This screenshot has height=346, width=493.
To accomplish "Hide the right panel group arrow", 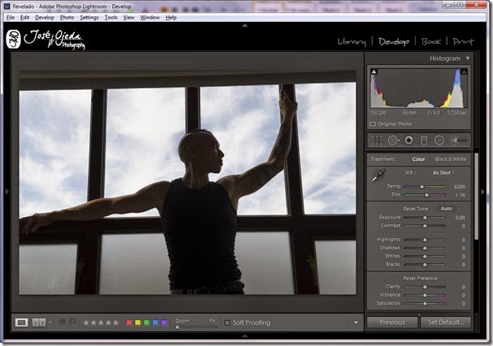I will pyautogui.click(x=483, y=191).
